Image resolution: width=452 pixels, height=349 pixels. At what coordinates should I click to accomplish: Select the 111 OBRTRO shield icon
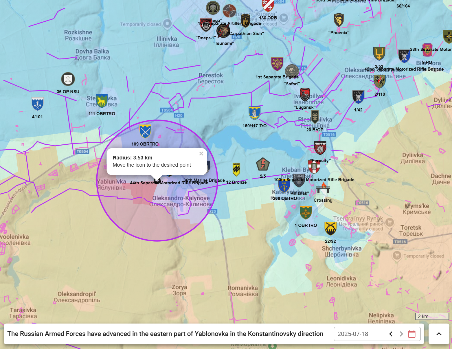[102, 101]
